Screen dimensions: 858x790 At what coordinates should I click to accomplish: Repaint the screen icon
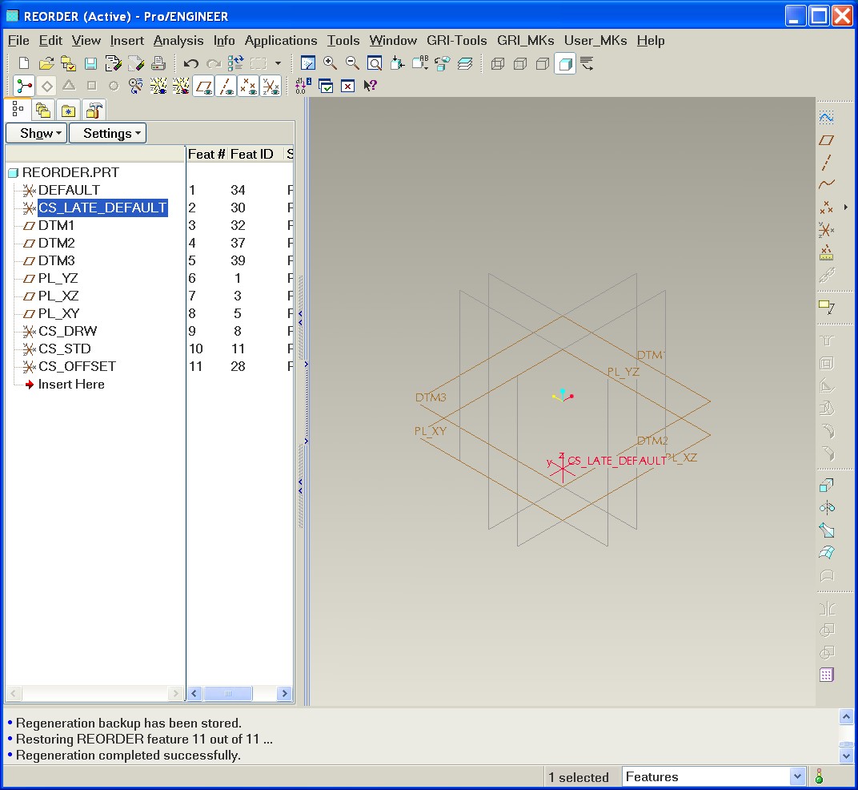(x=308, y=63)
